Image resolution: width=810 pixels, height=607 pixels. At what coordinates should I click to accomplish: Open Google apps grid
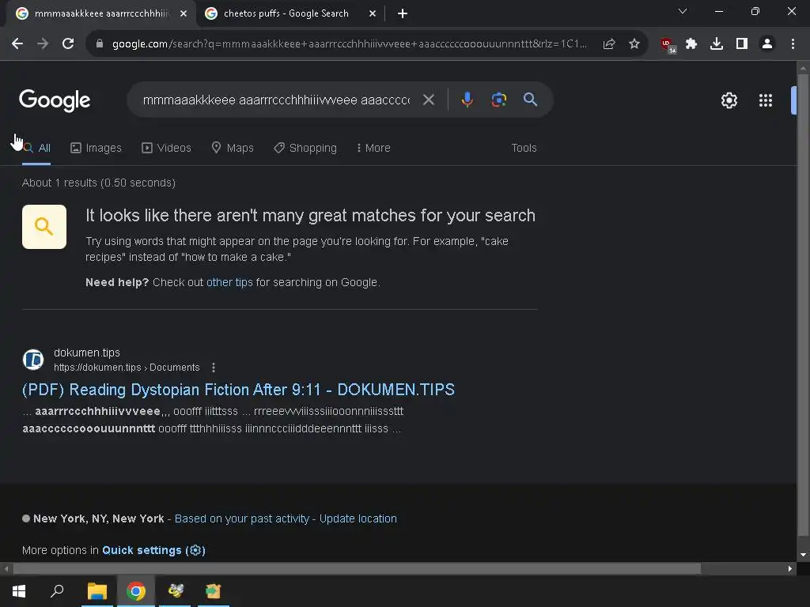[766, 100]
